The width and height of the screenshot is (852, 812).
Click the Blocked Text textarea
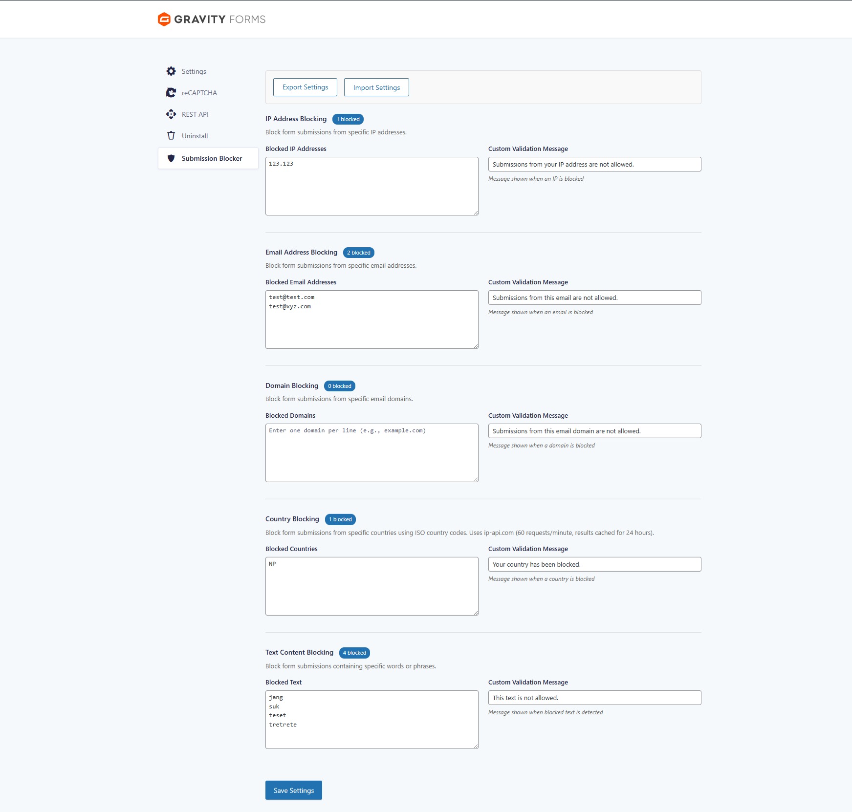tap(371, 720)
